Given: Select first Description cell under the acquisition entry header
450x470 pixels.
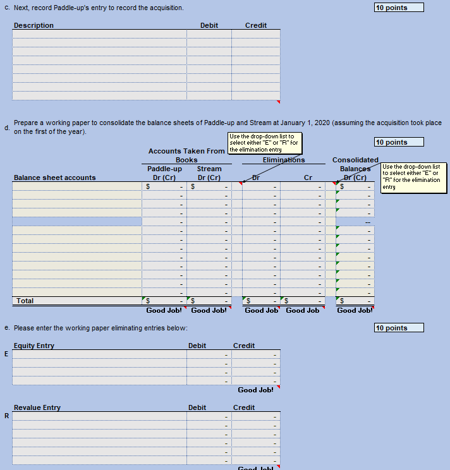Looking at the screenshot, I should (99, 34).
